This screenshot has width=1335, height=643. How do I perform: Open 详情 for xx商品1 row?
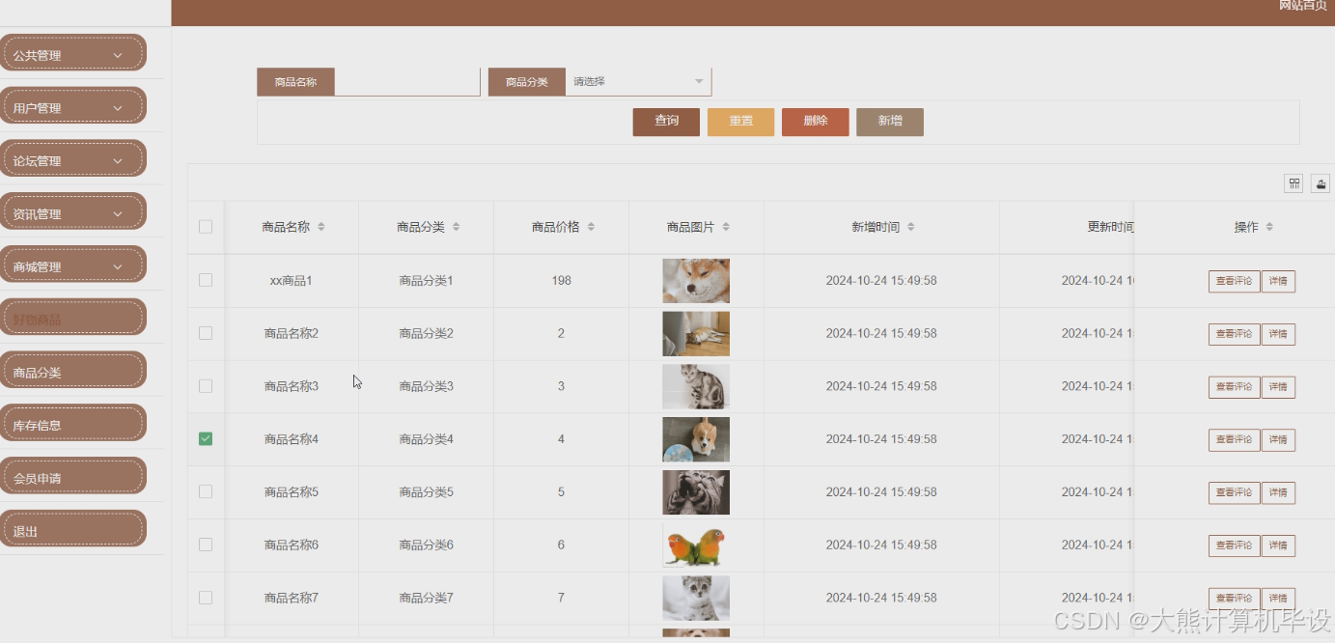1278,281
